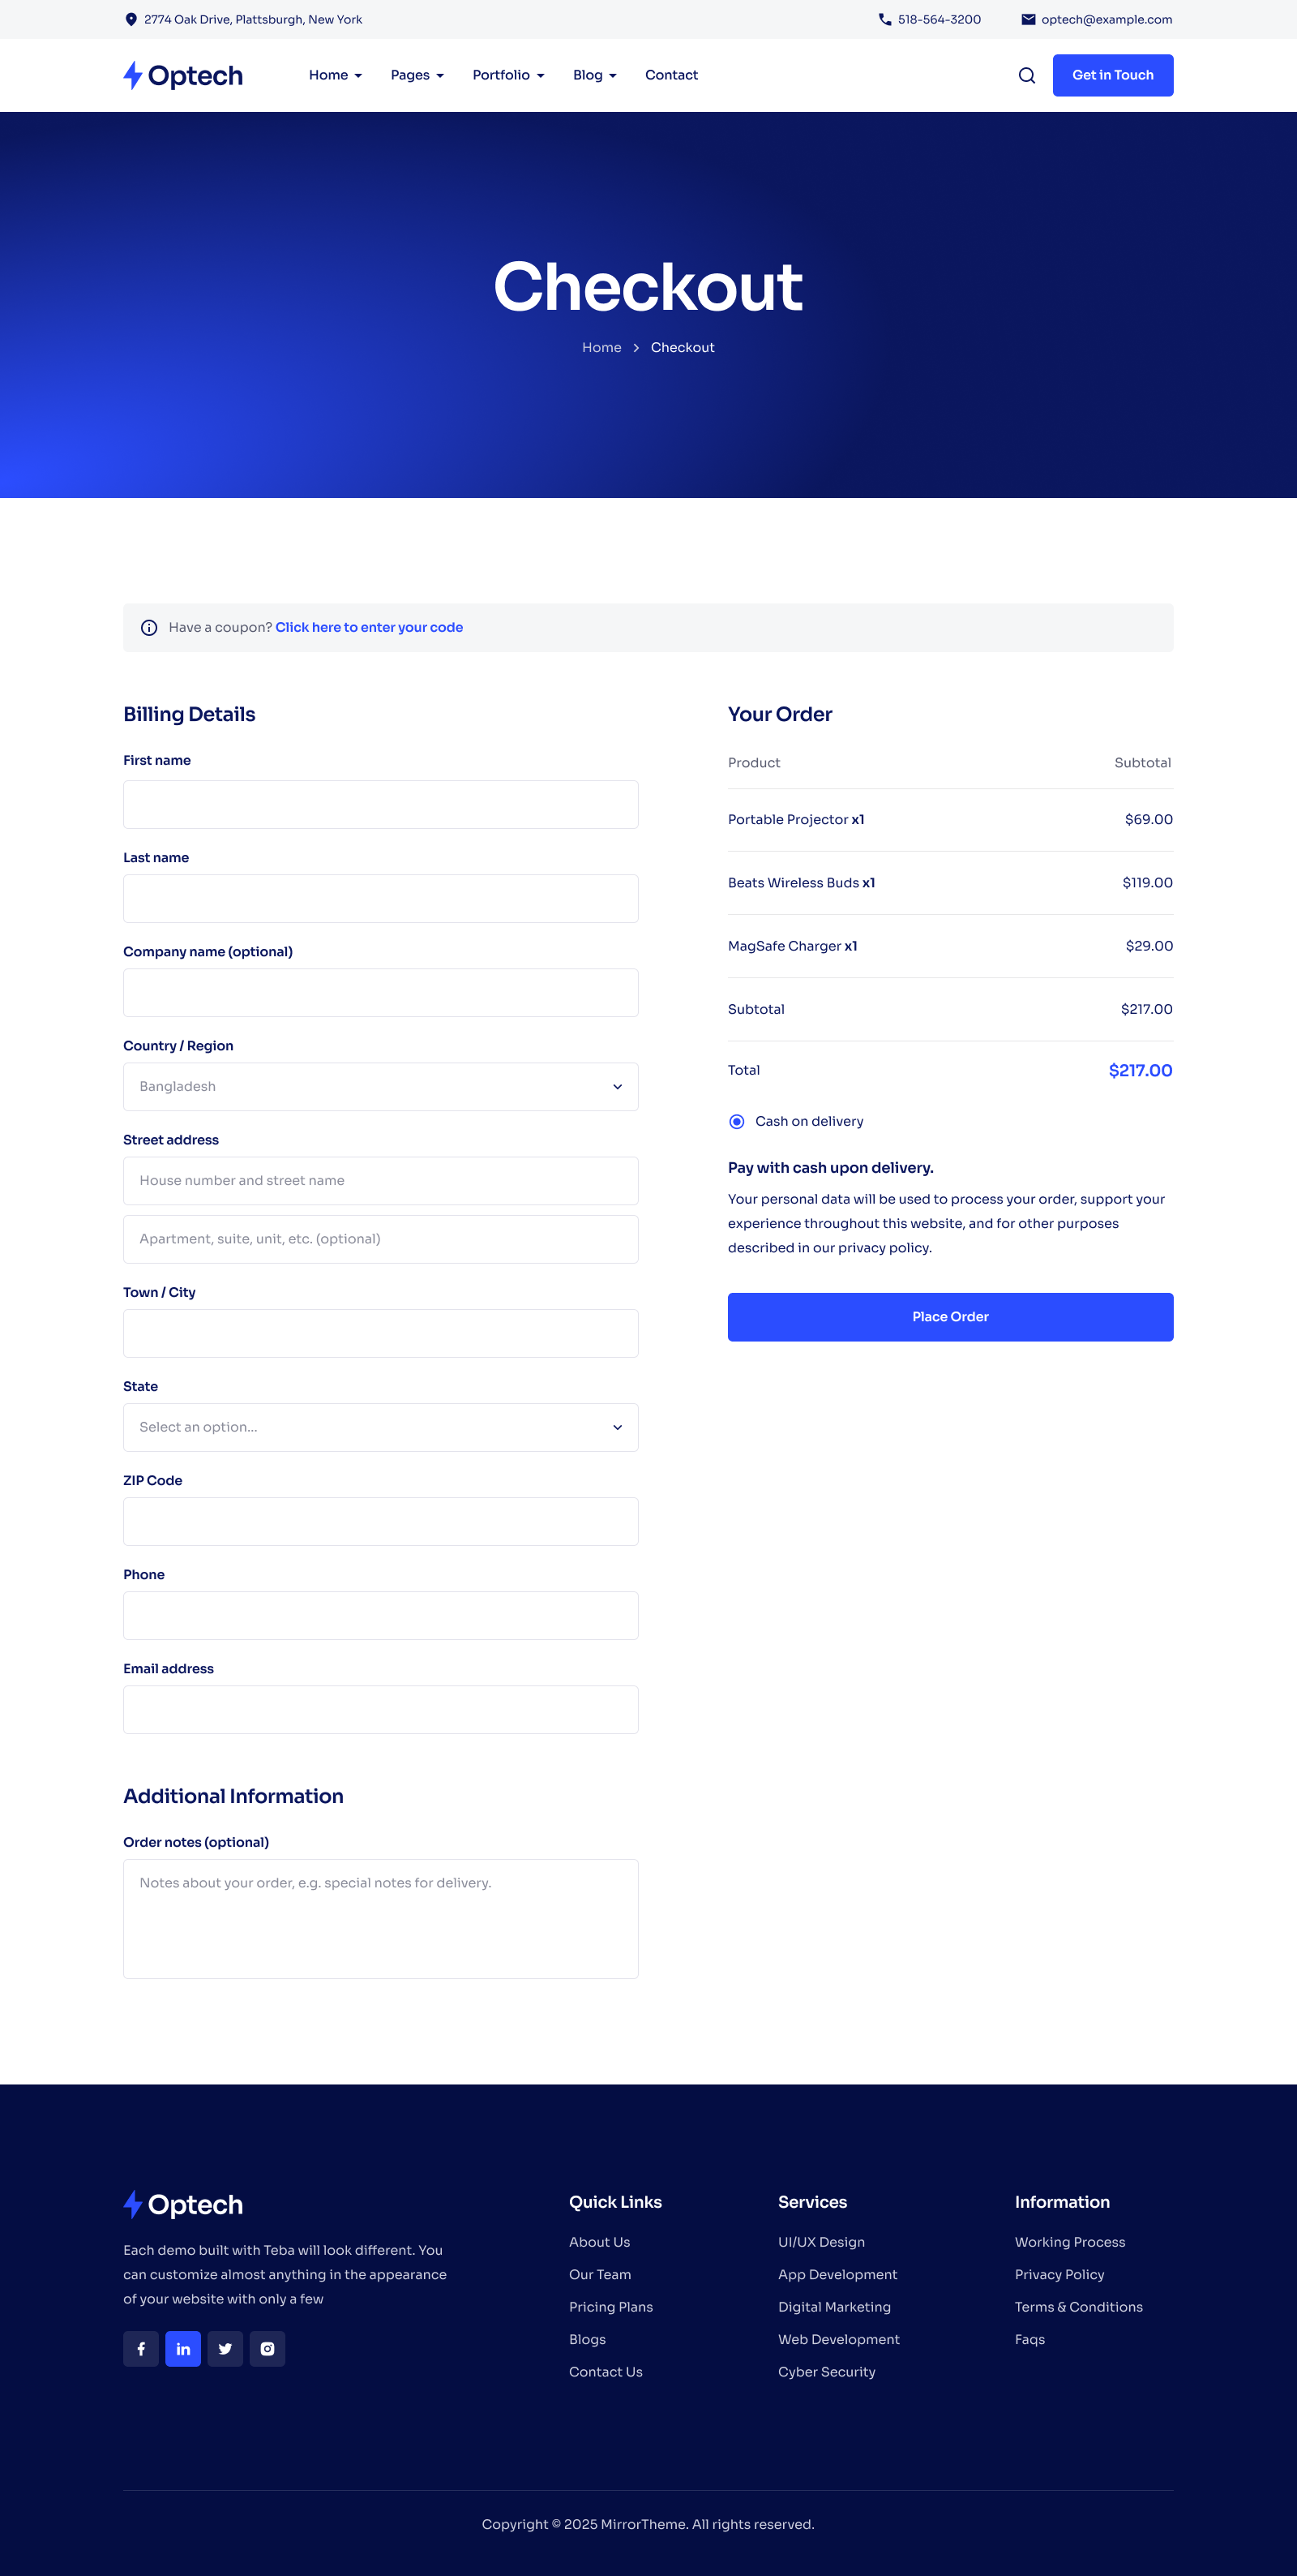Open Optech's Facebook page icon
This screenshot has height=2576, width=1297.
tap(141, 2349)
